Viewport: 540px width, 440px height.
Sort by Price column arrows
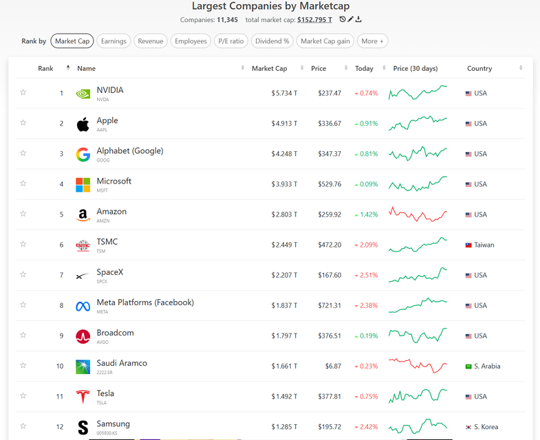click(x=346, y=67)
